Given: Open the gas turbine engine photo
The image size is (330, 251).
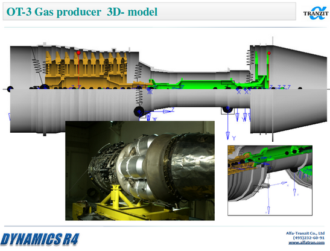Looking at the screenshot, I should click(x=140, y=171).
